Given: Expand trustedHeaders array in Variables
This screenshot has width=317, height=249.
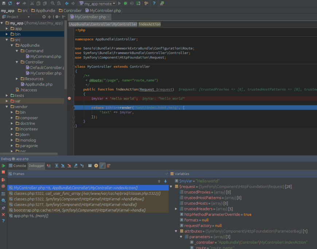Looking at the screenshot, I should pyautogui.click(x=176, y=209).
